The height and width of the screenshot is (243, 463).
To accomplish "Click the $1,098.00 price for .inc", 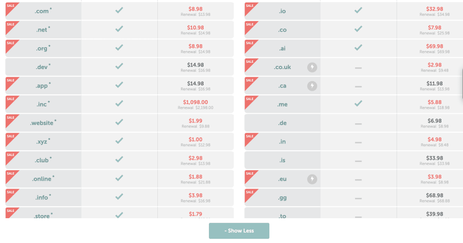I will click(196, 102).
